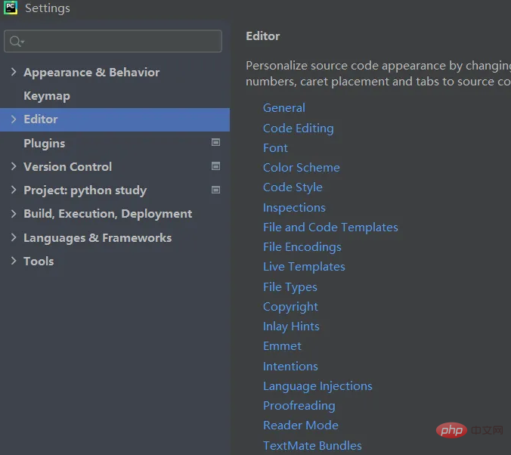Image resolution: width=511 pixels, height=455 pixels.
Task: Expand the Tools settings group
Action: click(14, 261)
